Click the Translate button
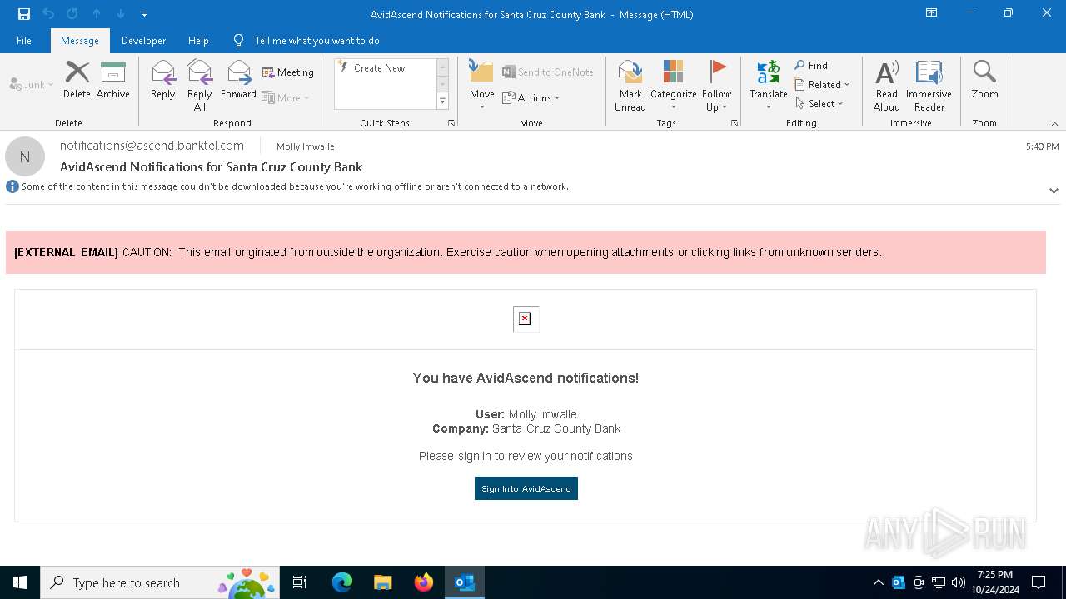The width and height of the screenshot is (1066, 599). click(768, 86)
